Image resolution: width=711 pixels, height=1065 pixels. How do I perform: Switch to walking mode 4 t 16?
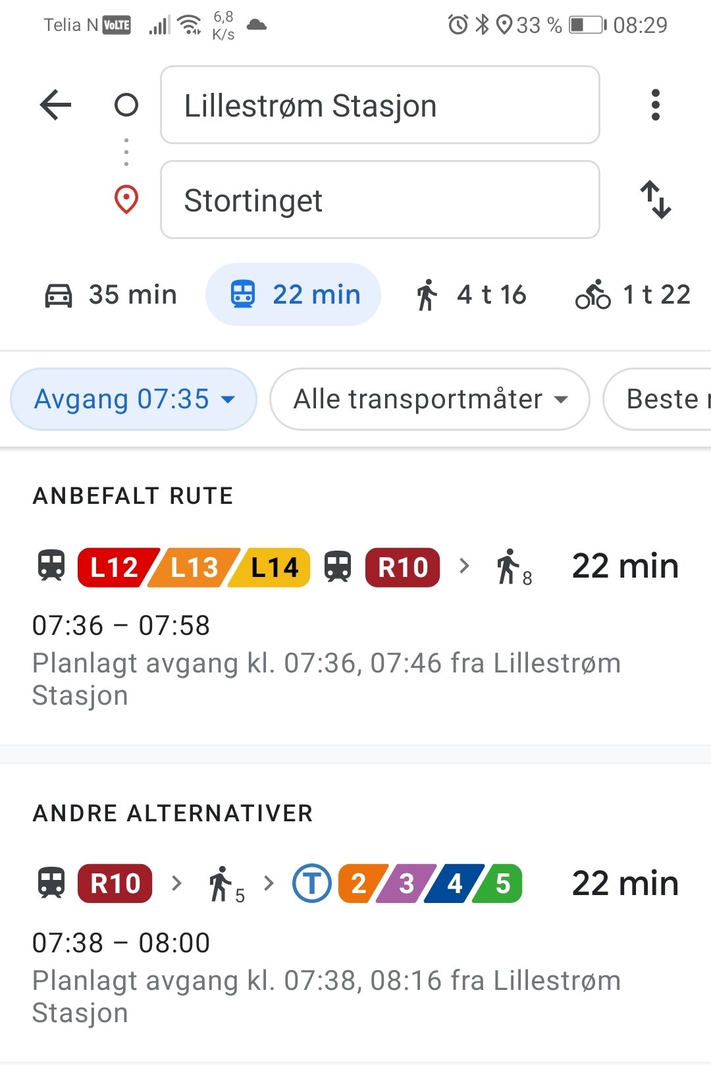coord(471,294)
